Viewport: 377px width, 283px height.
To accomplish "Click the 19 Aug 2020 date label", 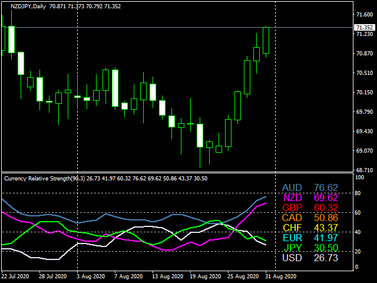I will coord(206,277).
